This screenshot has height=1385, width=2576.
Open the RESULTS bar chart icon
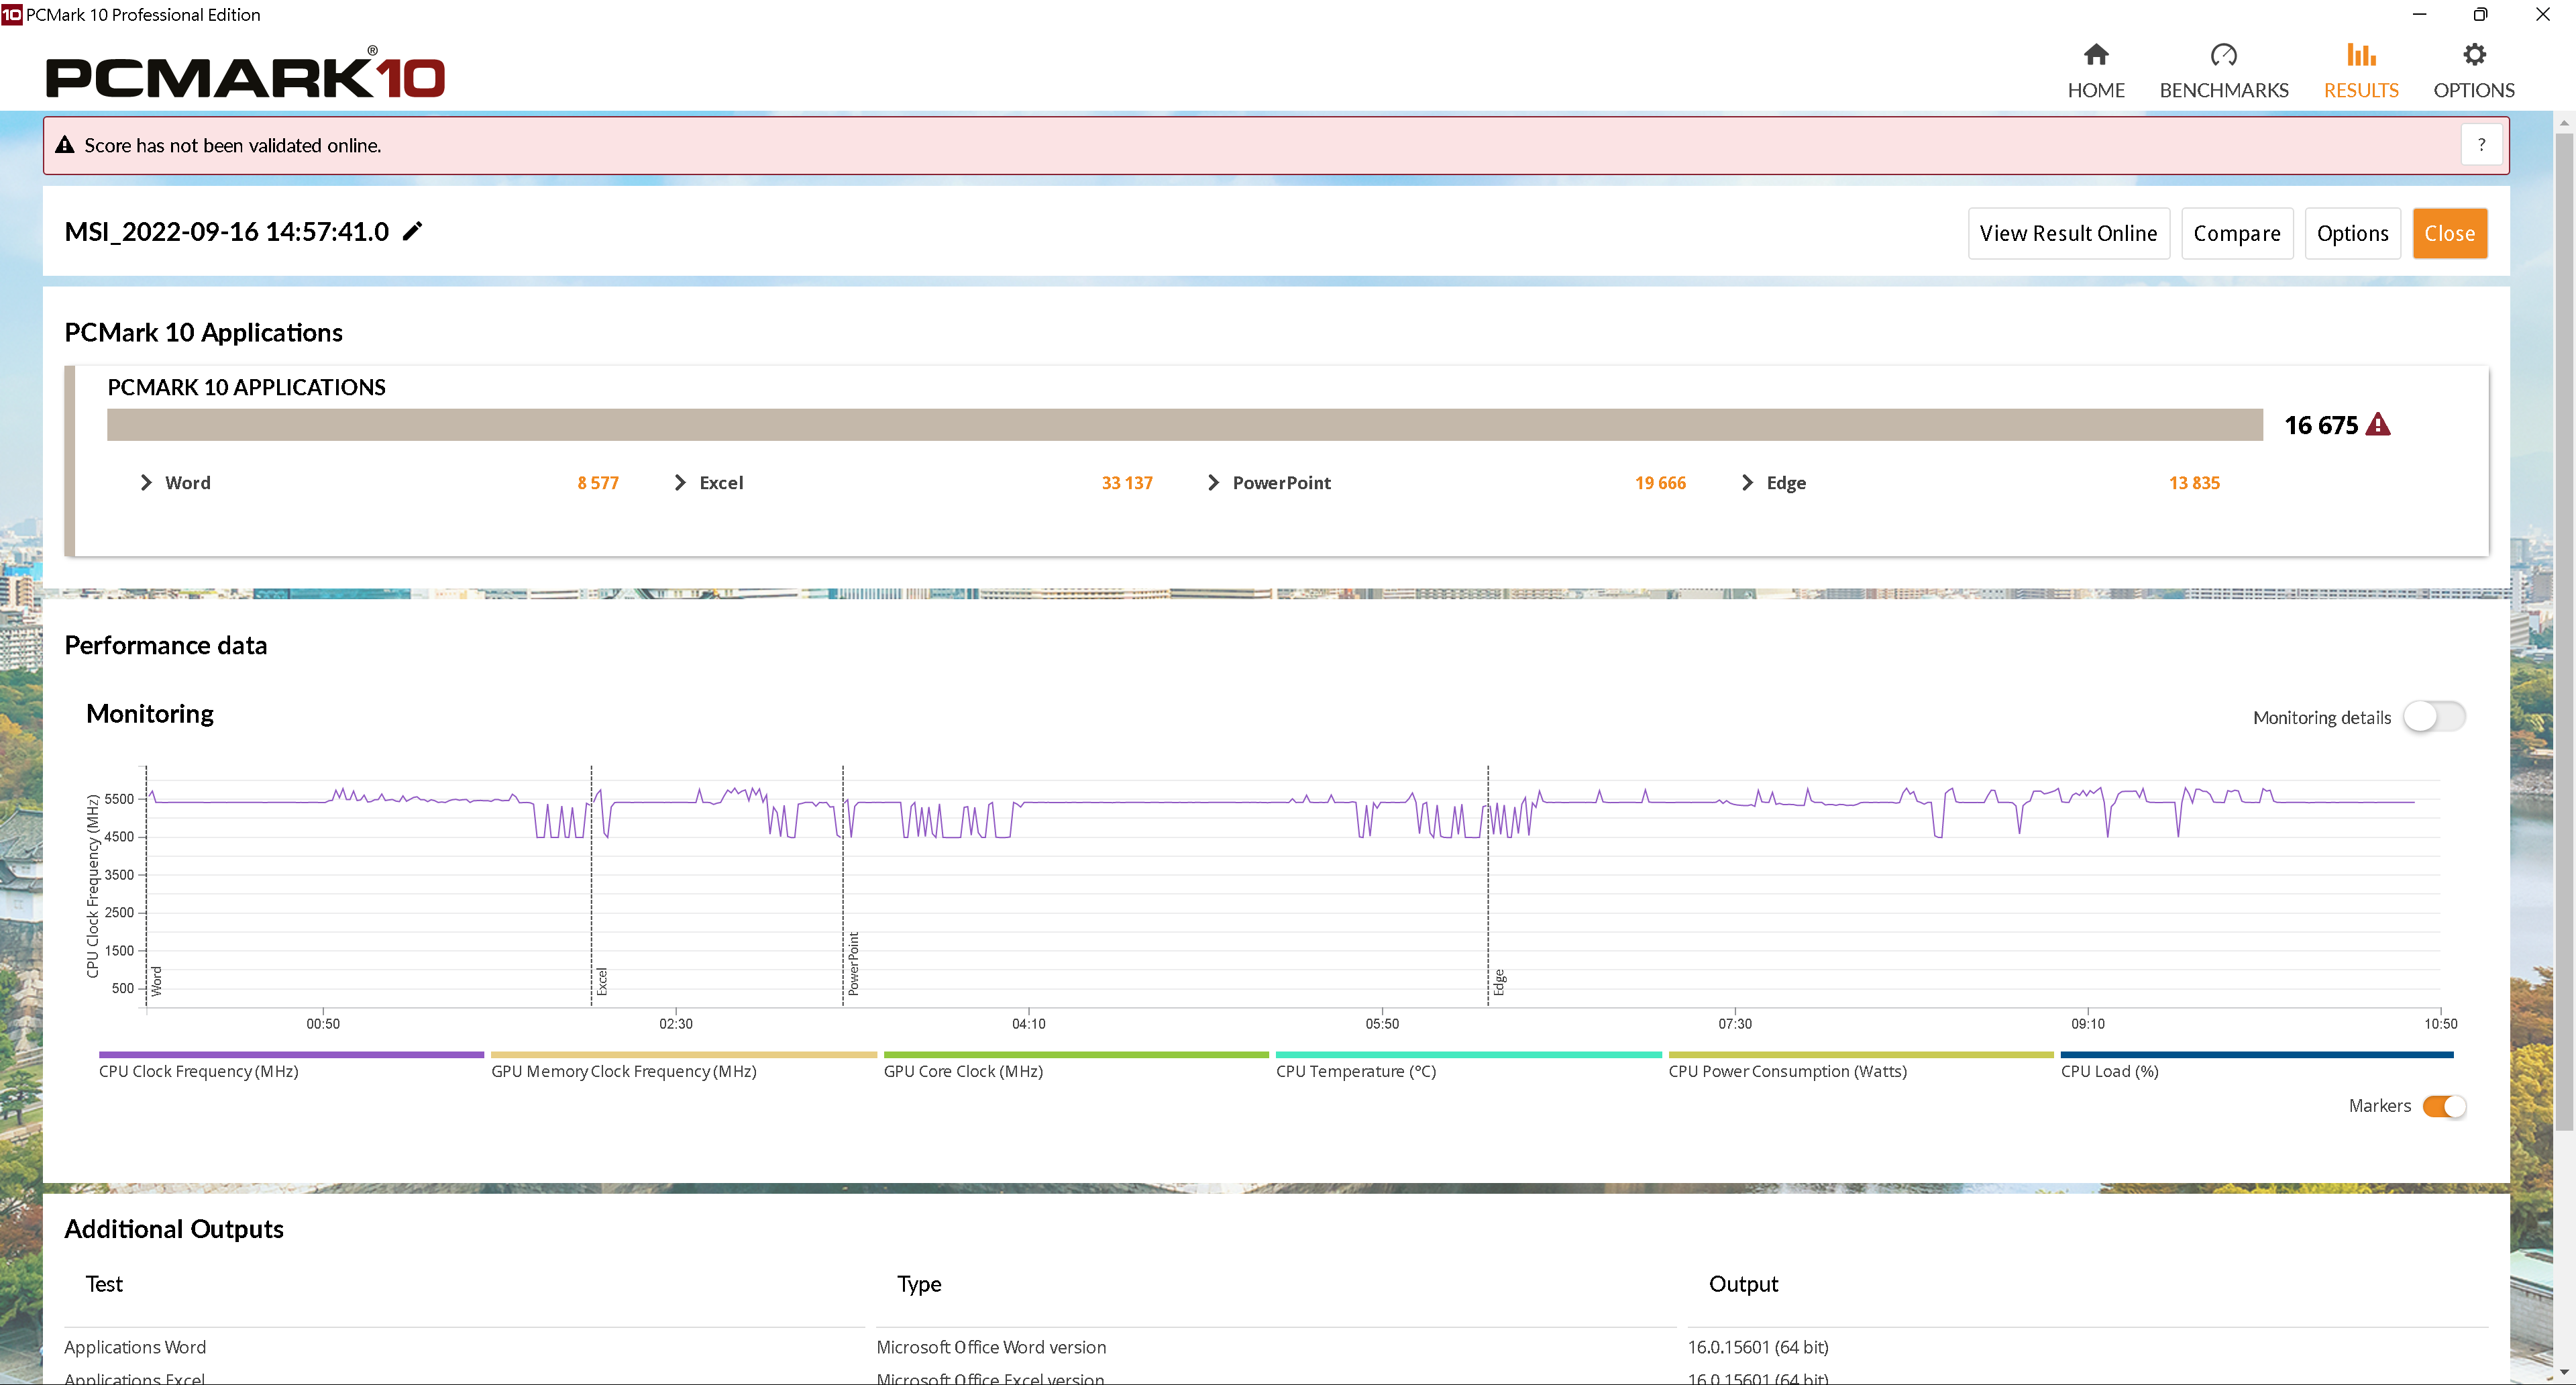[2361, 54]
